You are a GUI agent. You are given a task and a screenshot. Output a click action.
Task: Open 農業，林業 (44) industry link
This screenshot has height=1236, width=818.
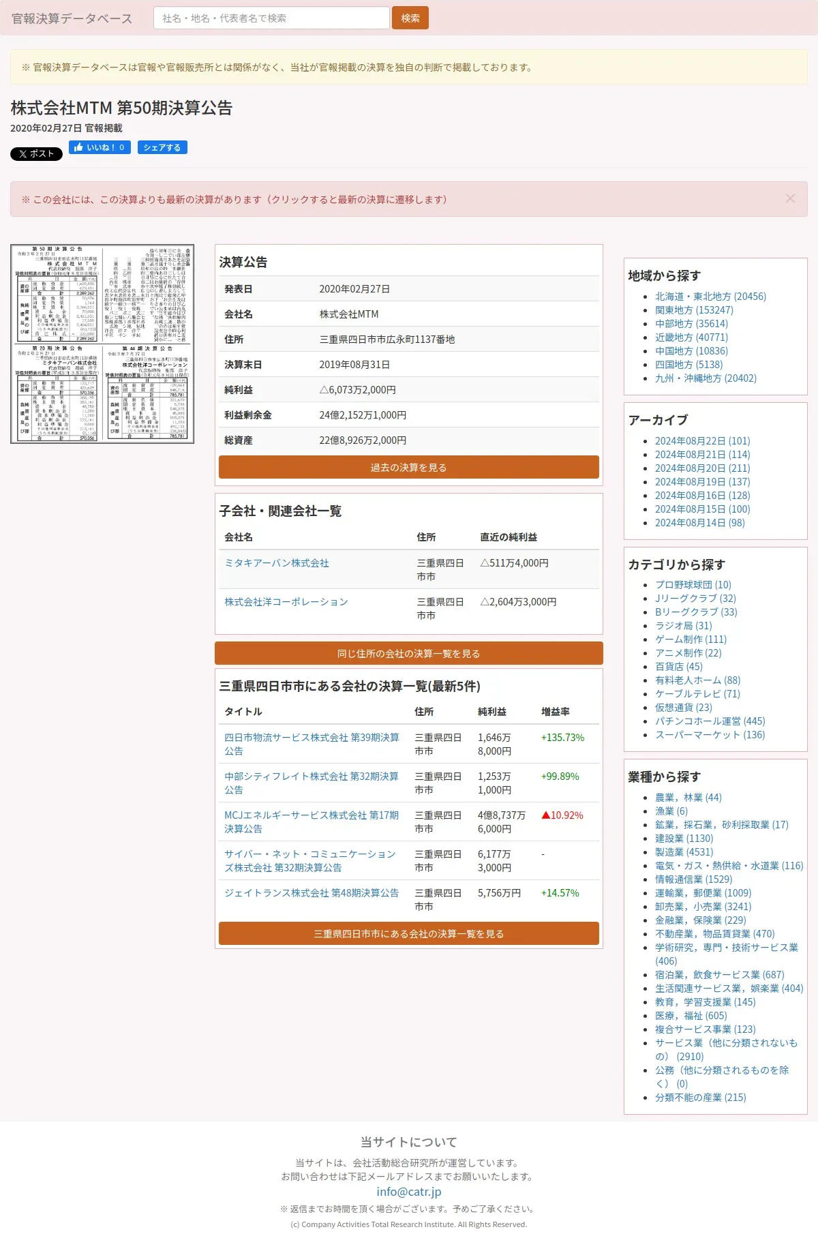688,798
